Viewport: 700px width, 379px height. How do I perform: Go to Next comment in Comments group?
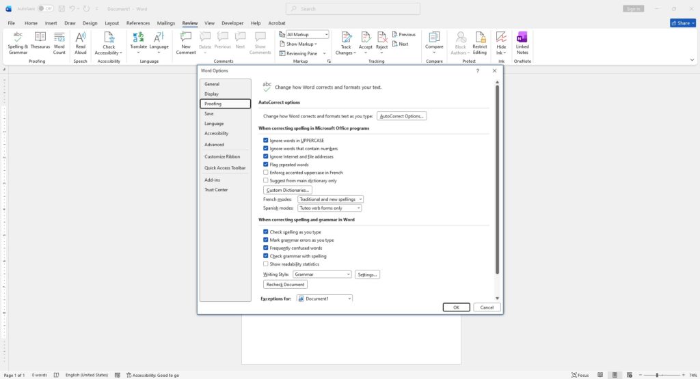point(240,40)
